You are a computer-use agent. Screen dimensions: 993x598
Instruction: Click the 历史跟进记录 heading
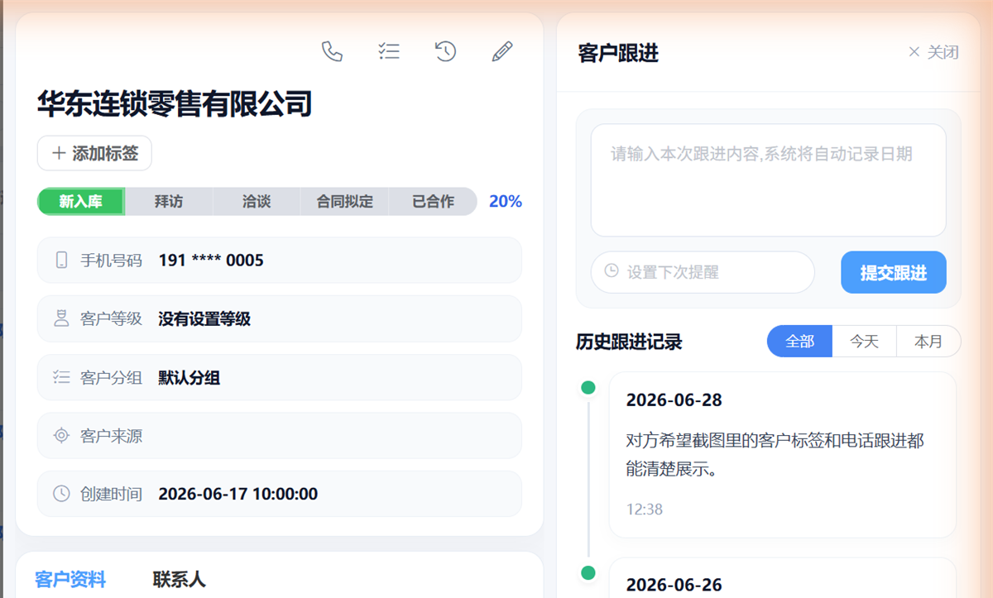click(x=629, y=342)
